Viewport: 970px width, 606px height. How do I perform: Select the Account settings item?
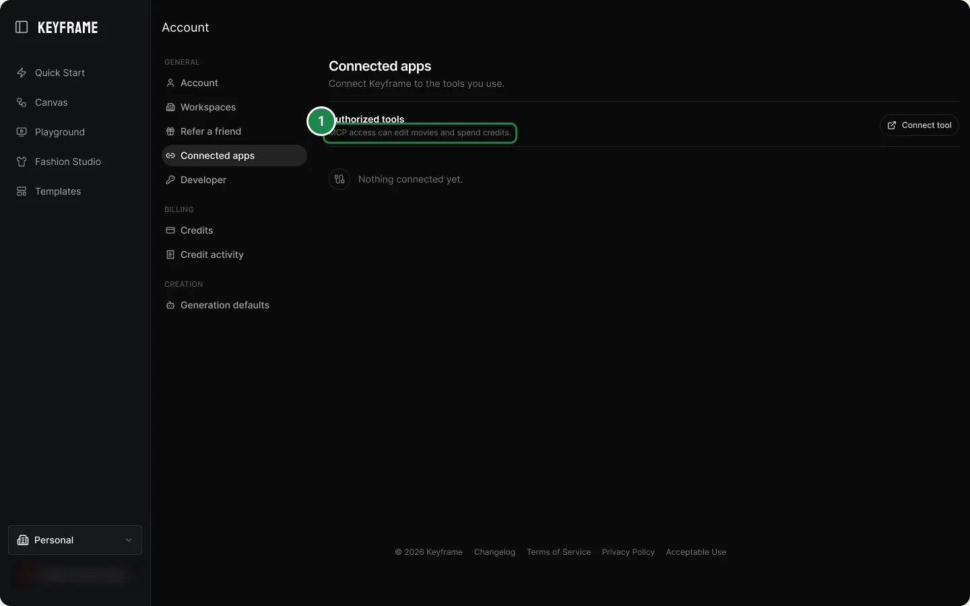(234, 83)
